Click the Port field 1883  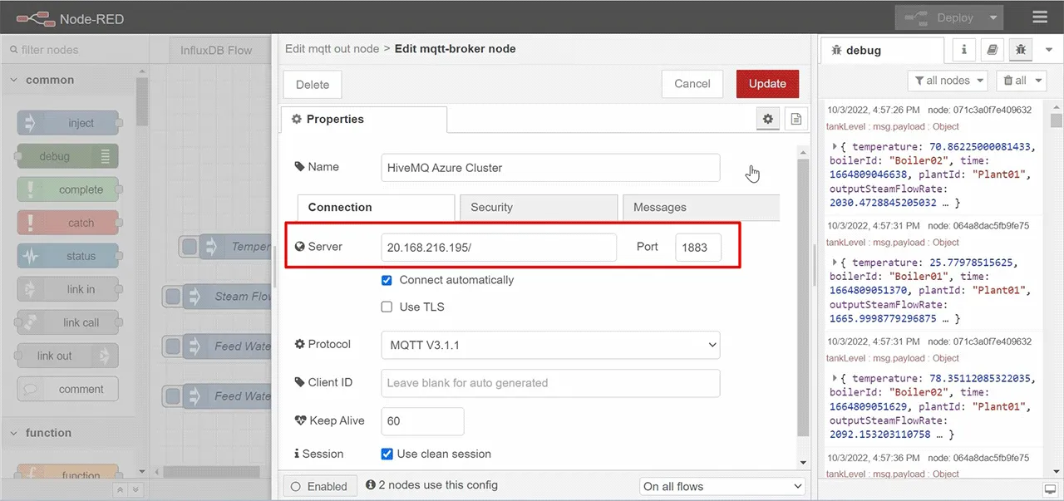(698, 247)
